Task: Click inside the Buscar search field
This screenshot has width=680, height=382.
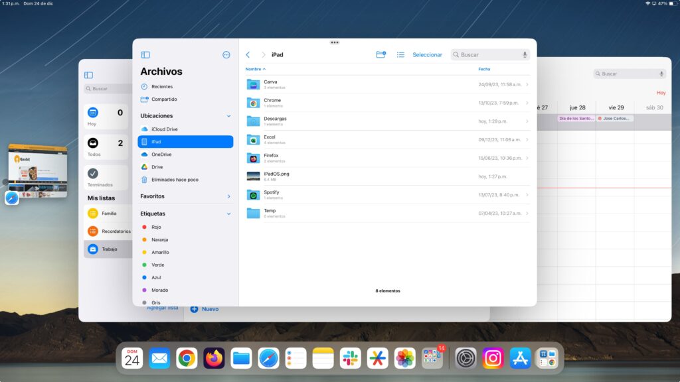Action: click(x=485, y=54)
